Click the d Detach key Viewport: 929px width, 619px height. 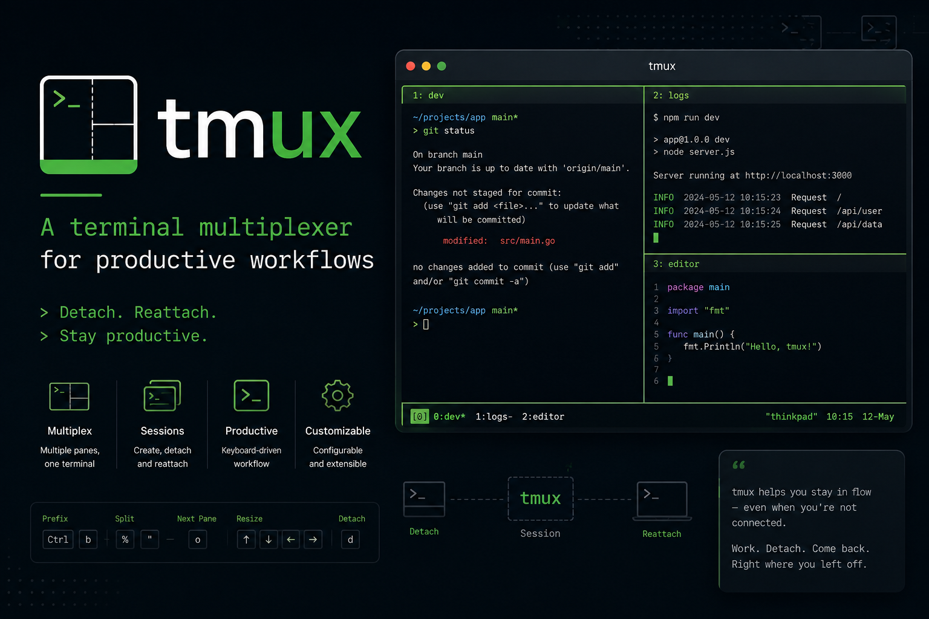click(x=350, y=540)
